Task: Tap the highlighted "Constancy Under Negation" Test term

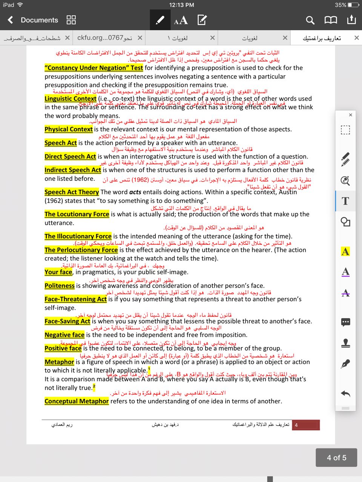Action: [94, 68]
